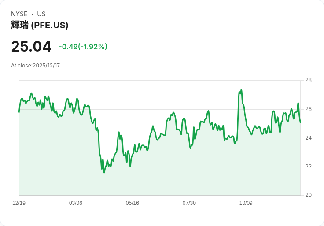Click the 22 price axis label
Viewport: 324px width, 226px height.
tap(308, 167)
